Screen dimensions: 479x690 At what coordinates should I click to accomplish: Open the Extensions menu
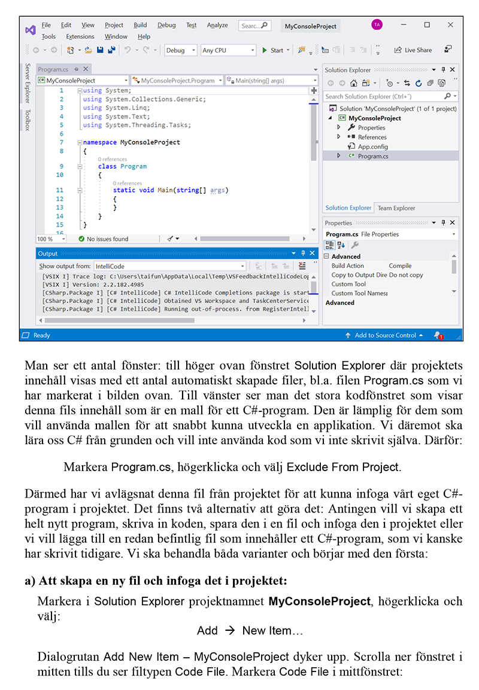point(80,36)
